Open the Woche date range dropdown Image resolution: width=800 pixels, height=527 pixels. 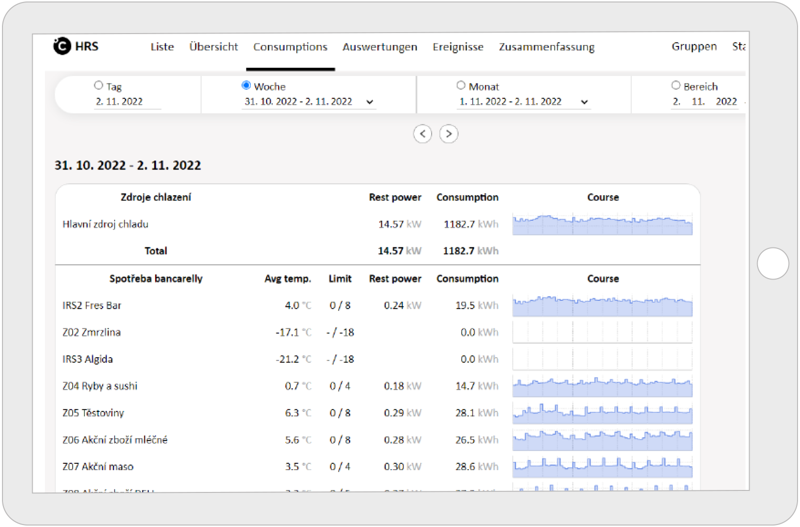(309, 102)
